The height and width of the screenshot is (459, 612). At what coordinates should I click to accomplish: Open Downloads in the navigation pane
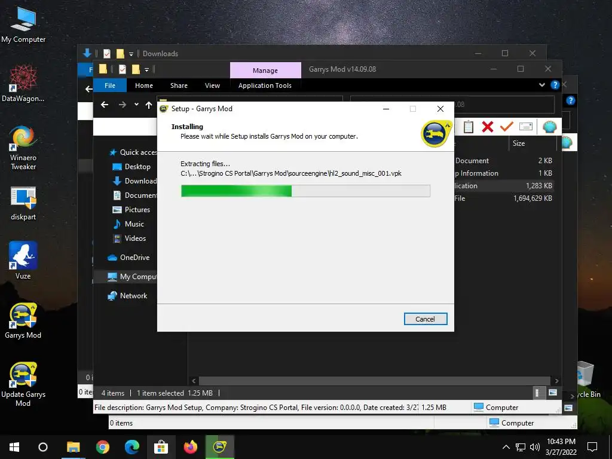pos(134,181)
